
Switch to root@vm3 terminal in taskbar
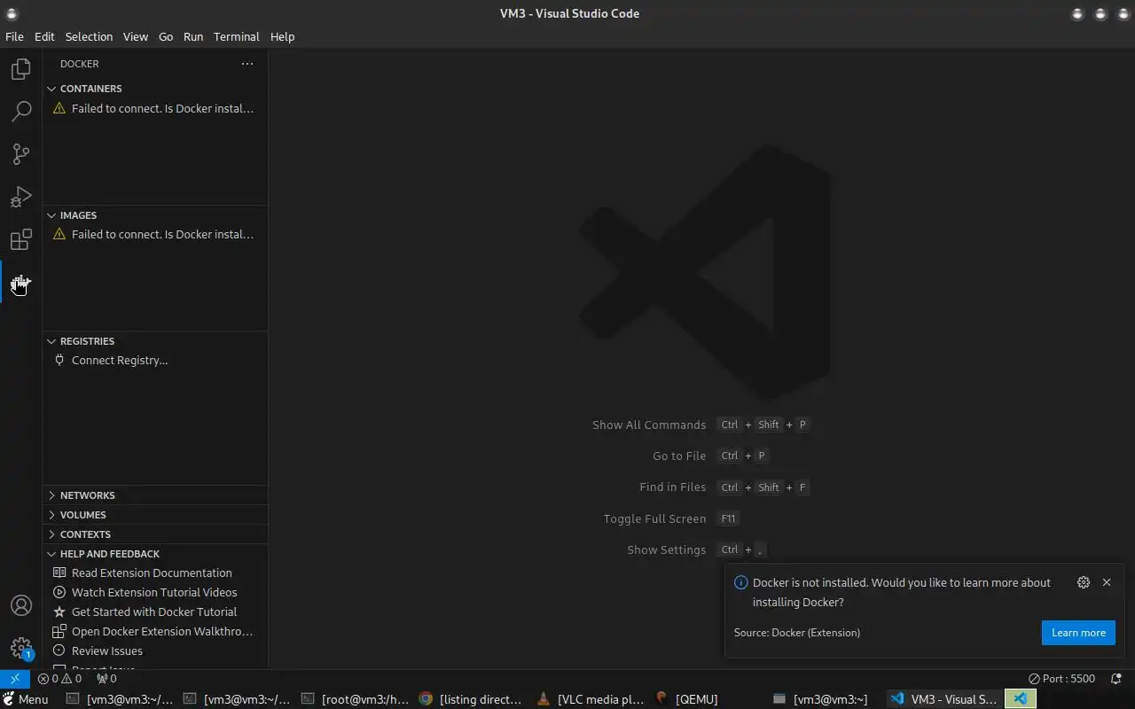[x=355, y=699]
